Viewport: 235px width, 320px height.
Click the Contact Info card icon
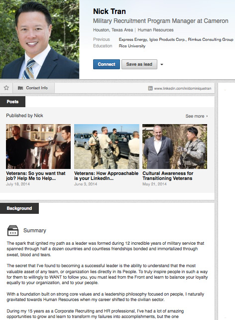tap(20, 88)
